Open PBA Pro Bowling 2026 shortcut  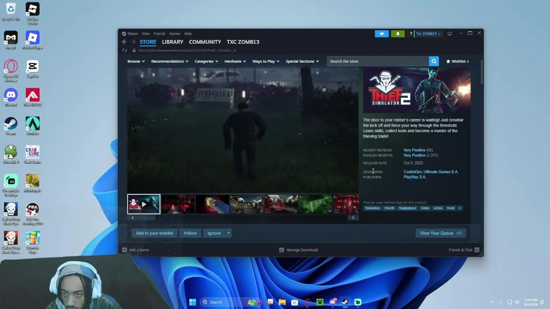(33, 214)
